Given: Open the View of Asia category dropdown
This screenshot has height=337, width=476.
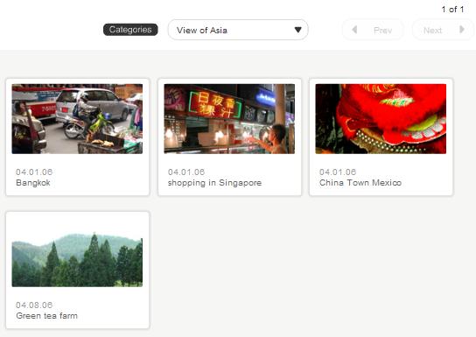Looking at the screenshot, I should pos(238,30).
